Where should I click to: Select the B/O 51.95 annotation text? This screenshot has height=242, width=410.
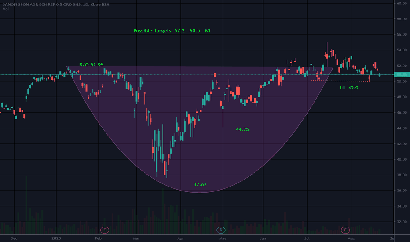(91, 65)
